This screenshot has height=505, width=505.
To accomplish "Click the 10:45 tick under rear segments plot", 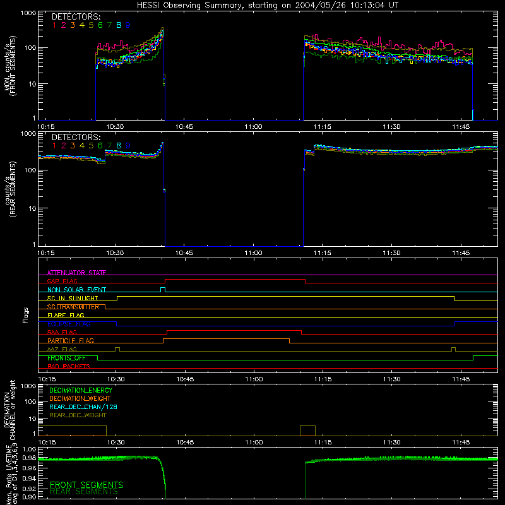I will 184,253.
